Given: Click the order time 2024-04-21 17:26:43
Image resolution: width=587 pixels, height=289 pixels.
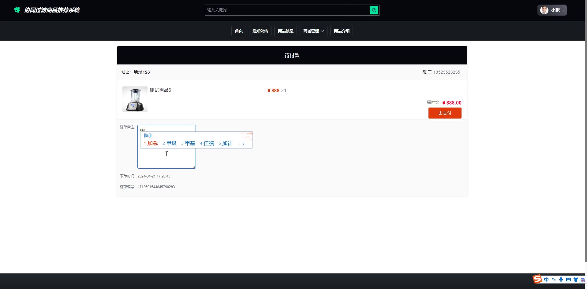Looking at the screenshot, I should click(154, 176).
